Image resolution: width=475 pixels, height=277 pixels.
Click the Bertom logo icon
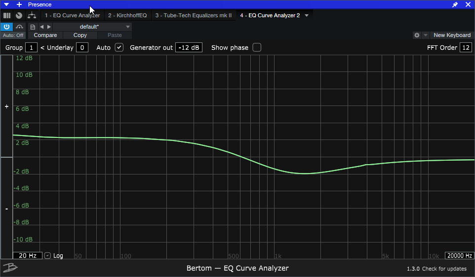10,268
